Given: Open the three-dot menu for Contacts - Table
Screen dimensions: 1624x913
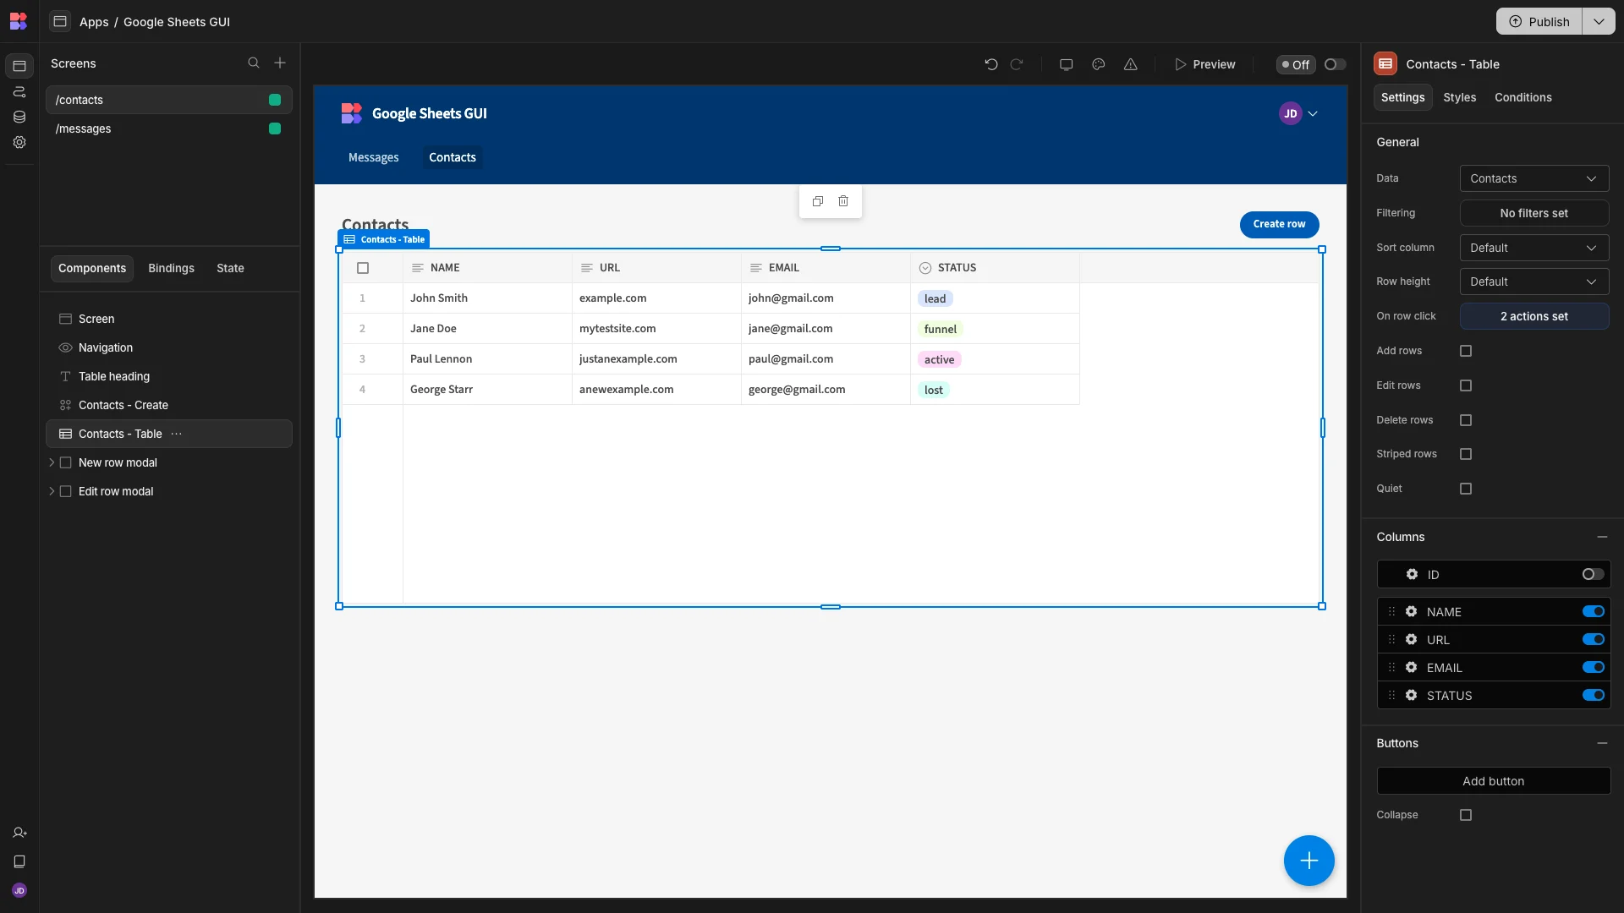Looking at the screenshot, I should [x=177, y=434].
